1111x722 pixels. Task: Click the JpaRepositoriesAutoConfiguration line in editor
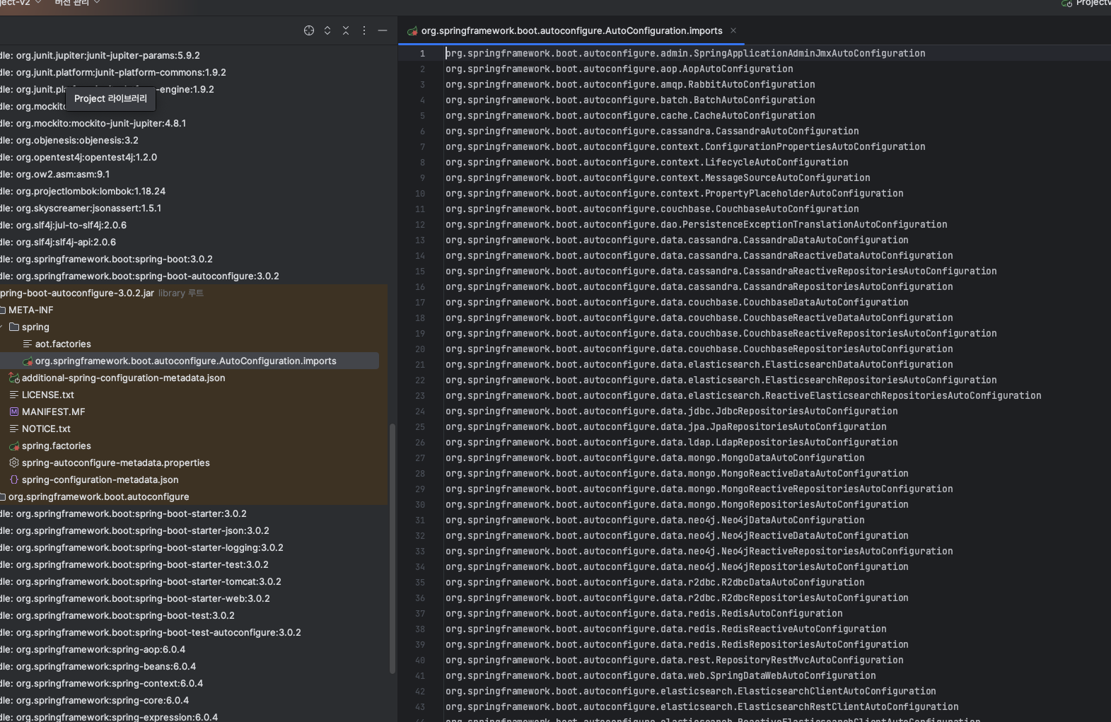pos(665,426)
